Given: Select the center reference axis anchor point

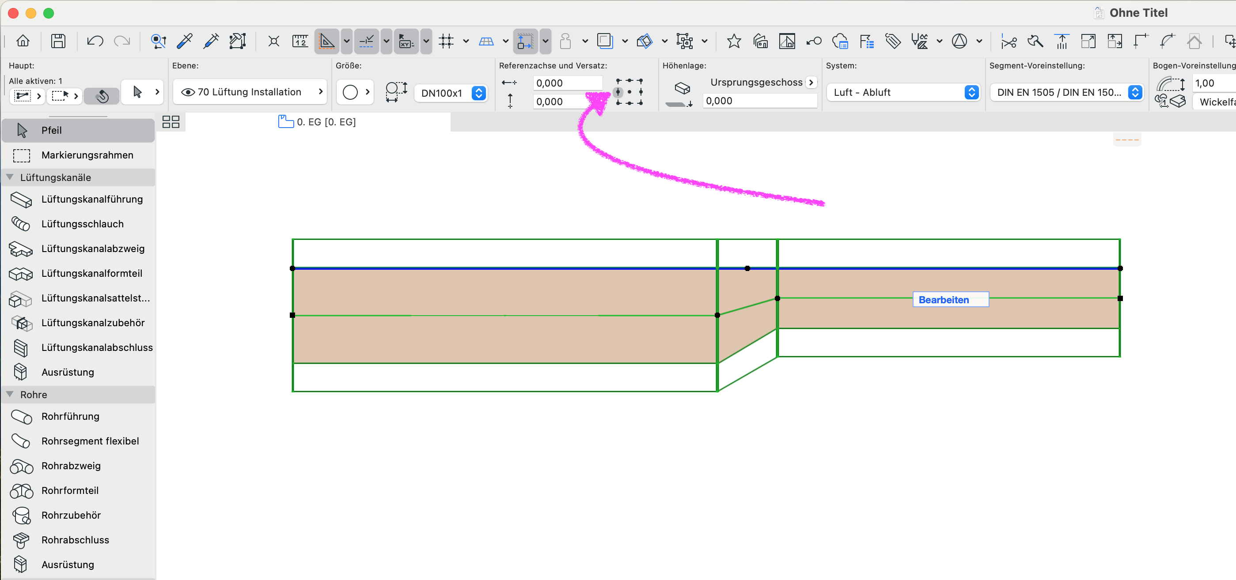Looking at the screenshot, I should (629, 92).
